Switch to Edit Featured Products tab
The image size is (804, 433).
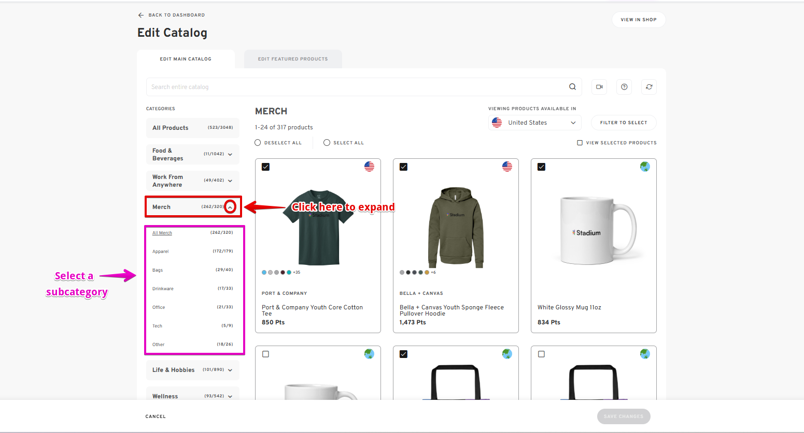pyautogui.click(x=293, y=59)
